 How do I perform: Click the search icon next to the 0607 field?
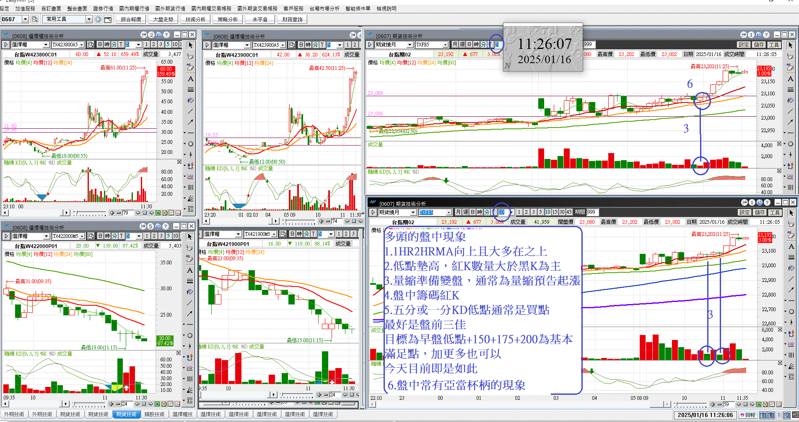click(x=35, y=19)
